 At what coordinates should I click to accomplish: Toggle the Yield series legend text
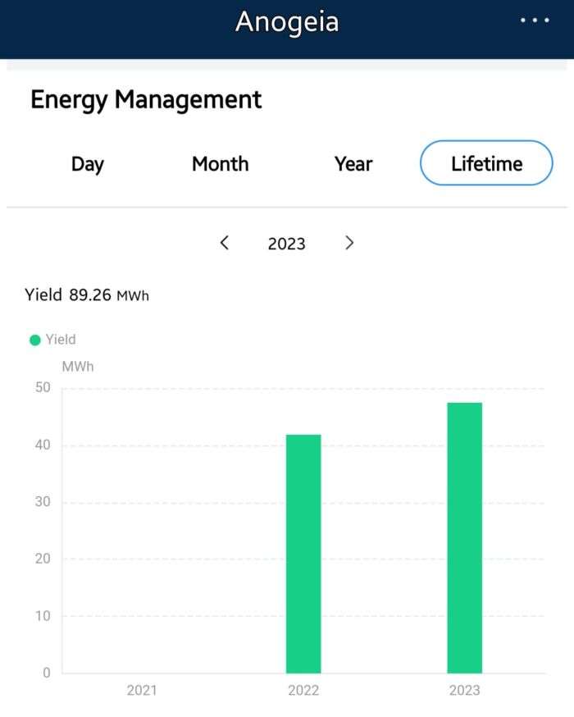(61, 340)
